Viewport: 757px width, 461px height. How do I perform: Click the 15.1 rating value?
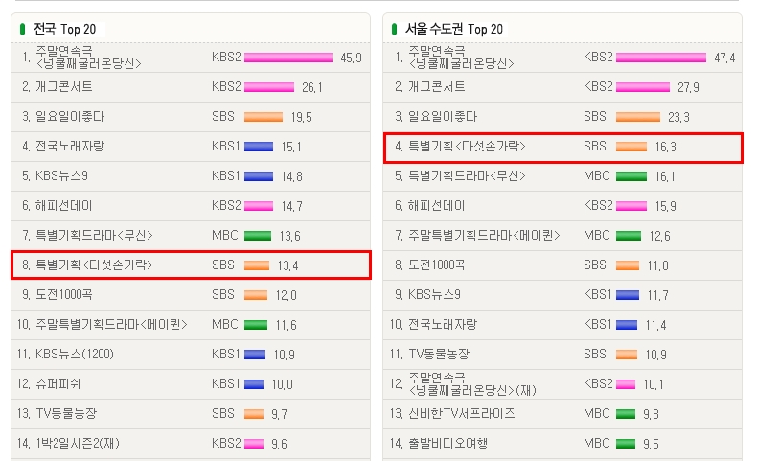(291, 148)
